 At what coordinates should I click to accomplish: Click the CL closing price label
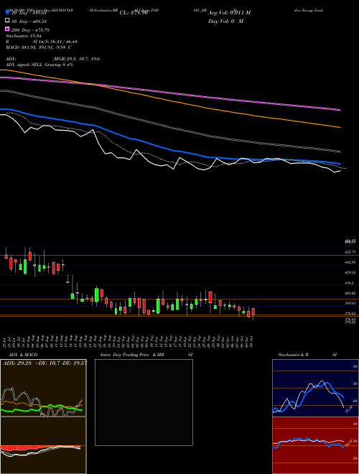(134, 13)
